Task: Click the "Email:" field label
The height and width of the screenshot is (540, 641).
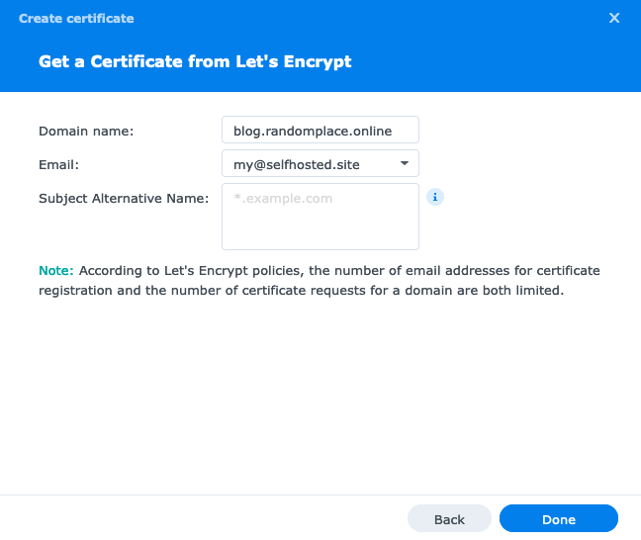Action: tap(58, 164)
